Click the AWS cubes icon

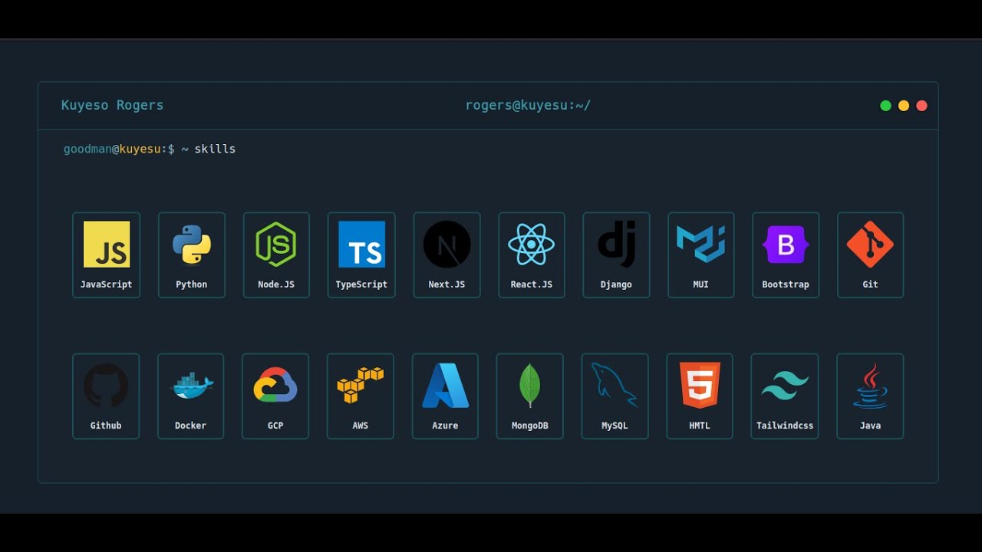pyautogui.click(x=361, y=386)
